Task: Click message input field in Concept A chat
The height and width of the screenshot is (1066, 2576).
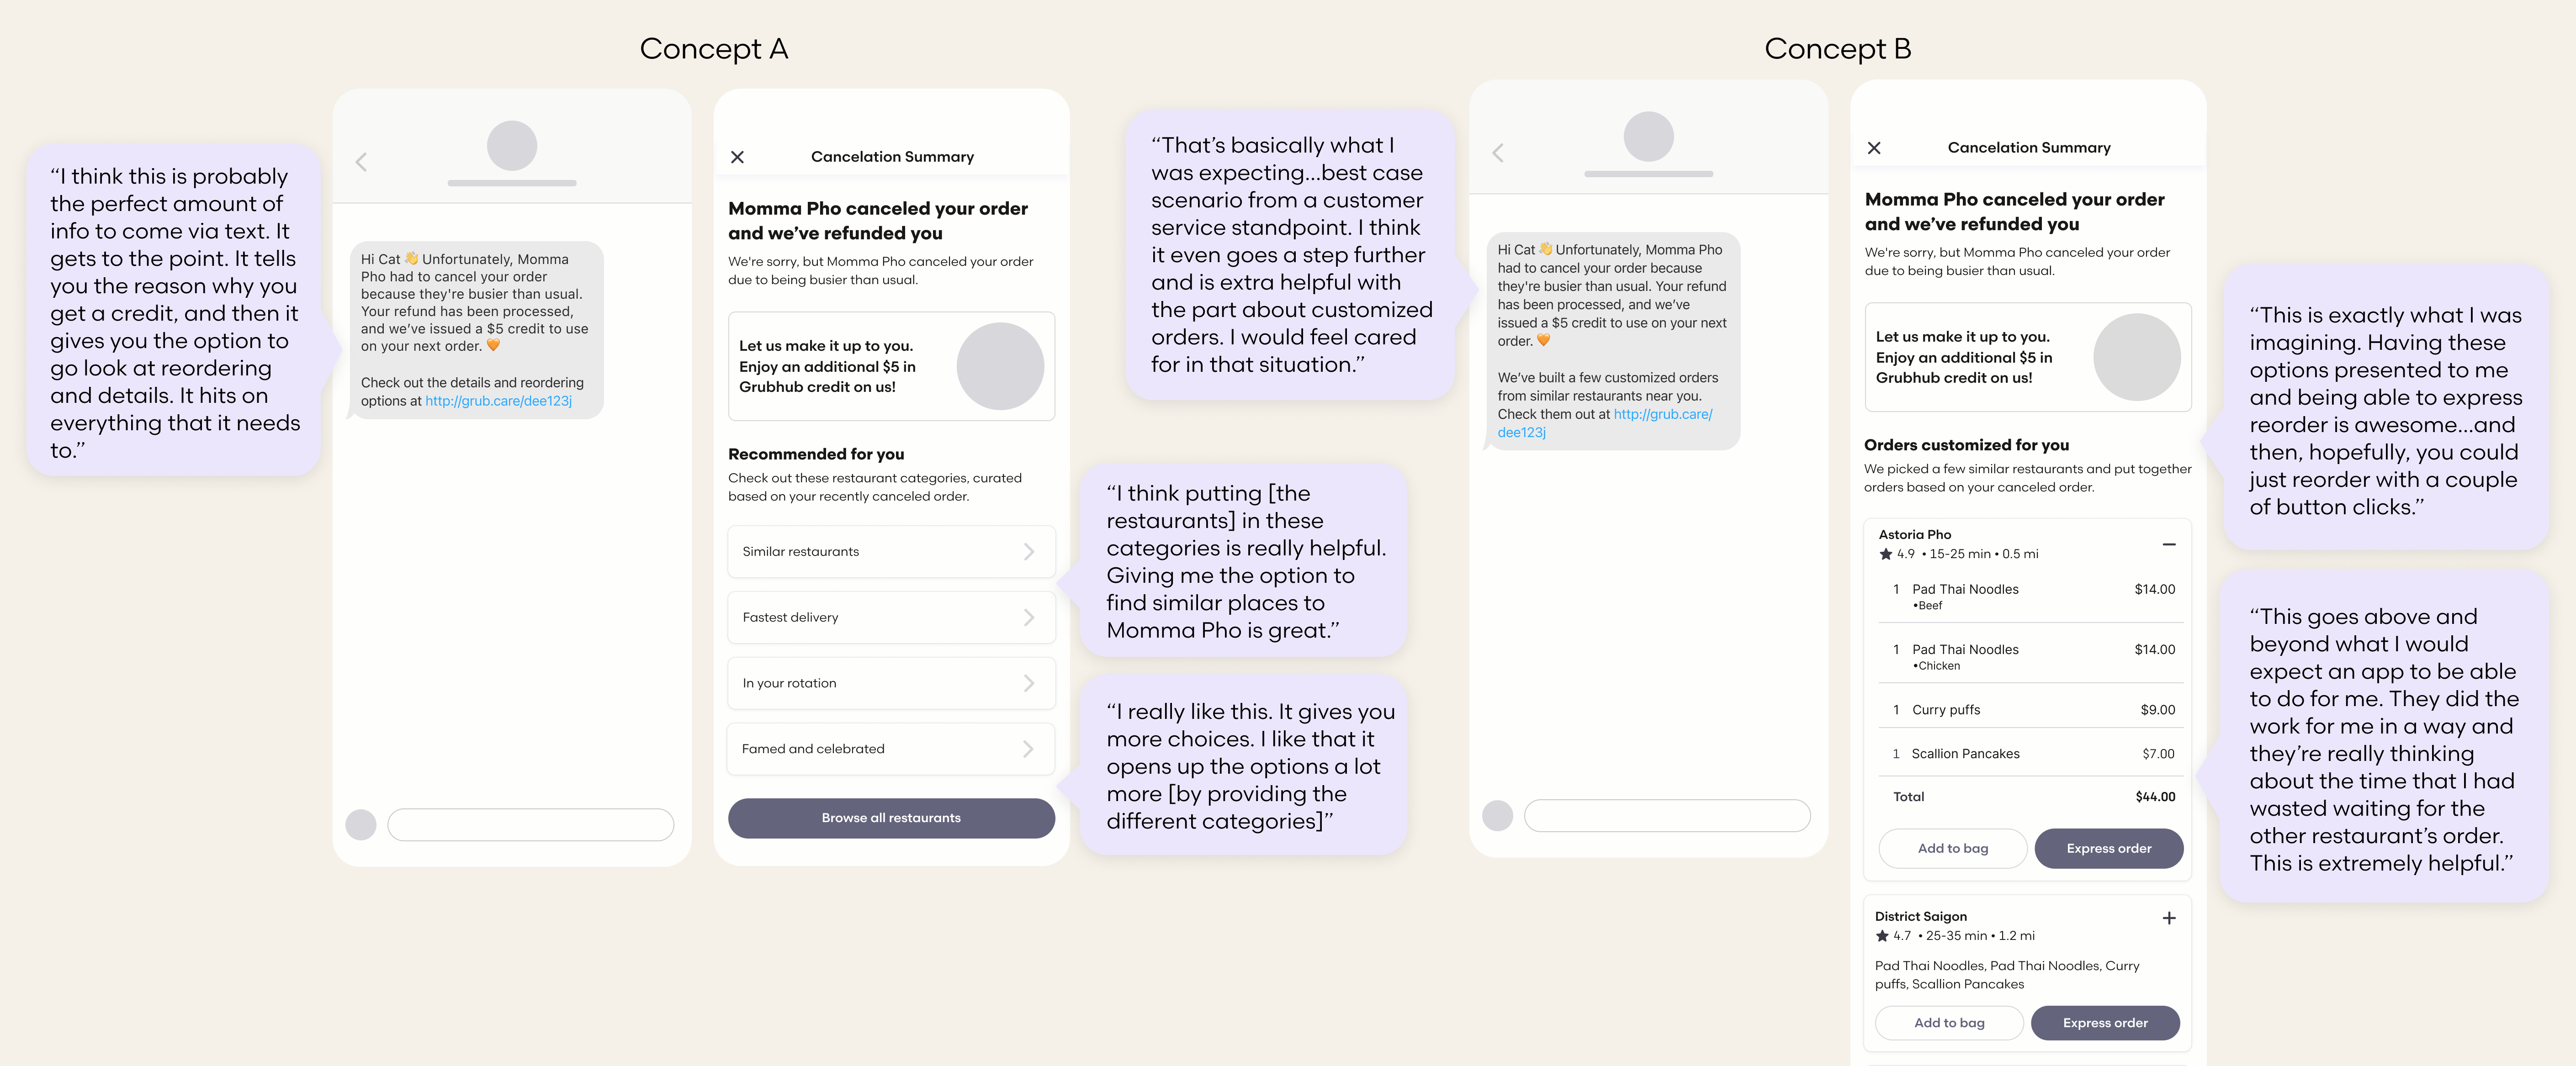Action: pos(530,825)
